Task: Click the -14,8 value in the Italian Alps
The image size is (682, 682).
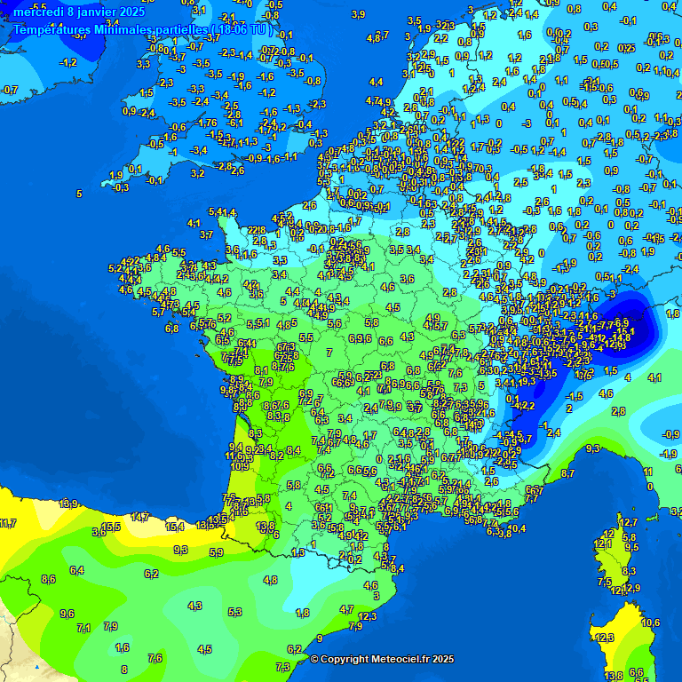Action: point(621,337)
